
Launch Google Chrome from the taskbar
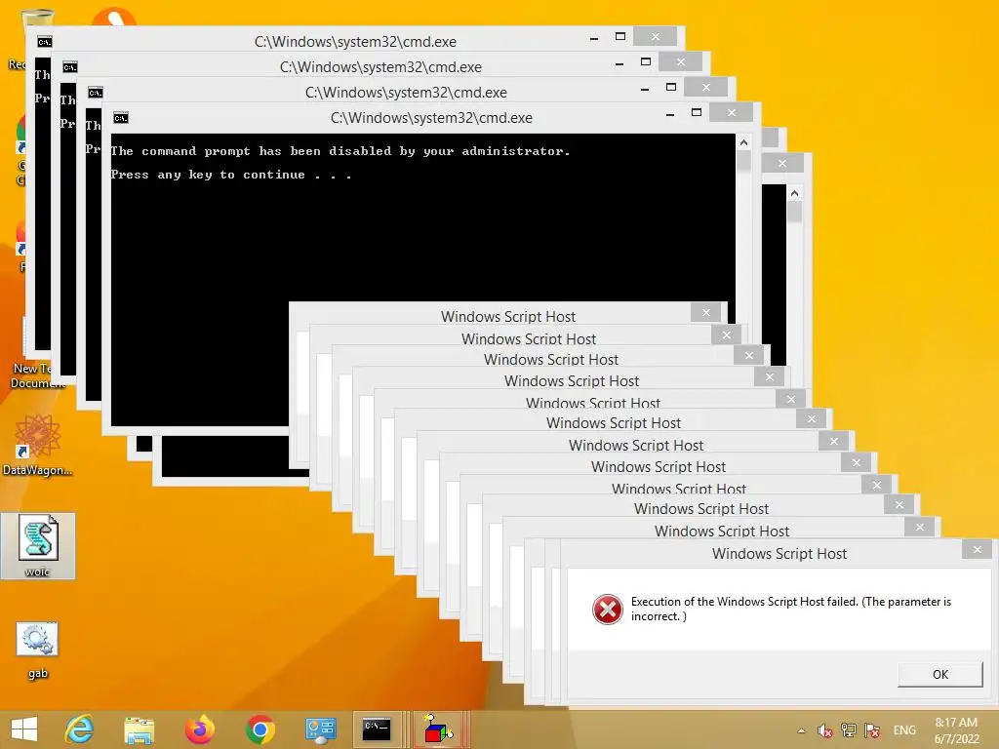[x=260, y=729]
